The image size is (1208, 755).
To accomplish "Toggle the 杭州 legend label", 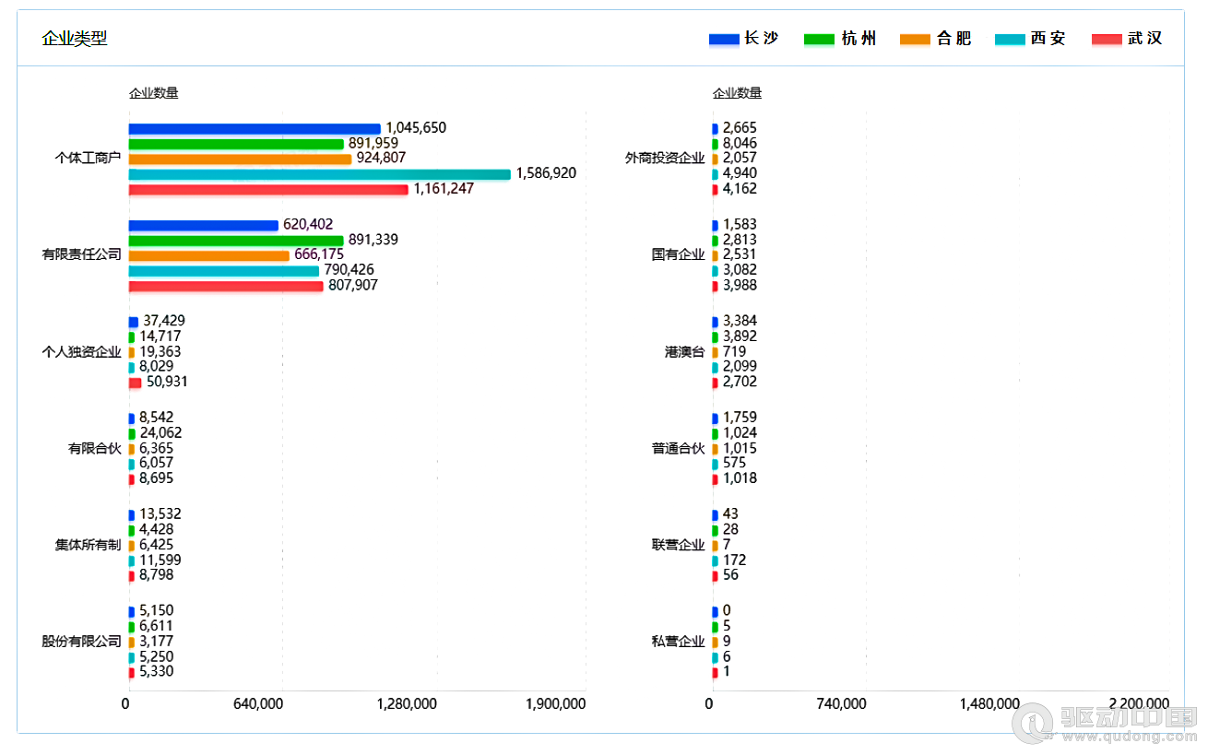I will pos(859,39).
